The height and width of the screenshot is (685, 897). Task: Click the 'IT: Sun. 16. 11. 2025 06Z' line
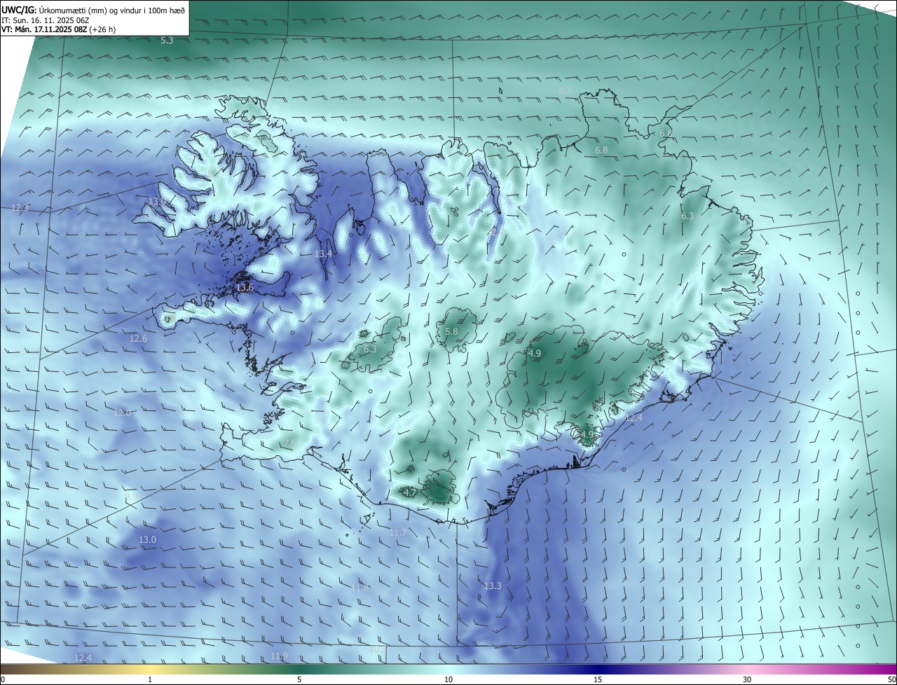(x=46, y=20)
